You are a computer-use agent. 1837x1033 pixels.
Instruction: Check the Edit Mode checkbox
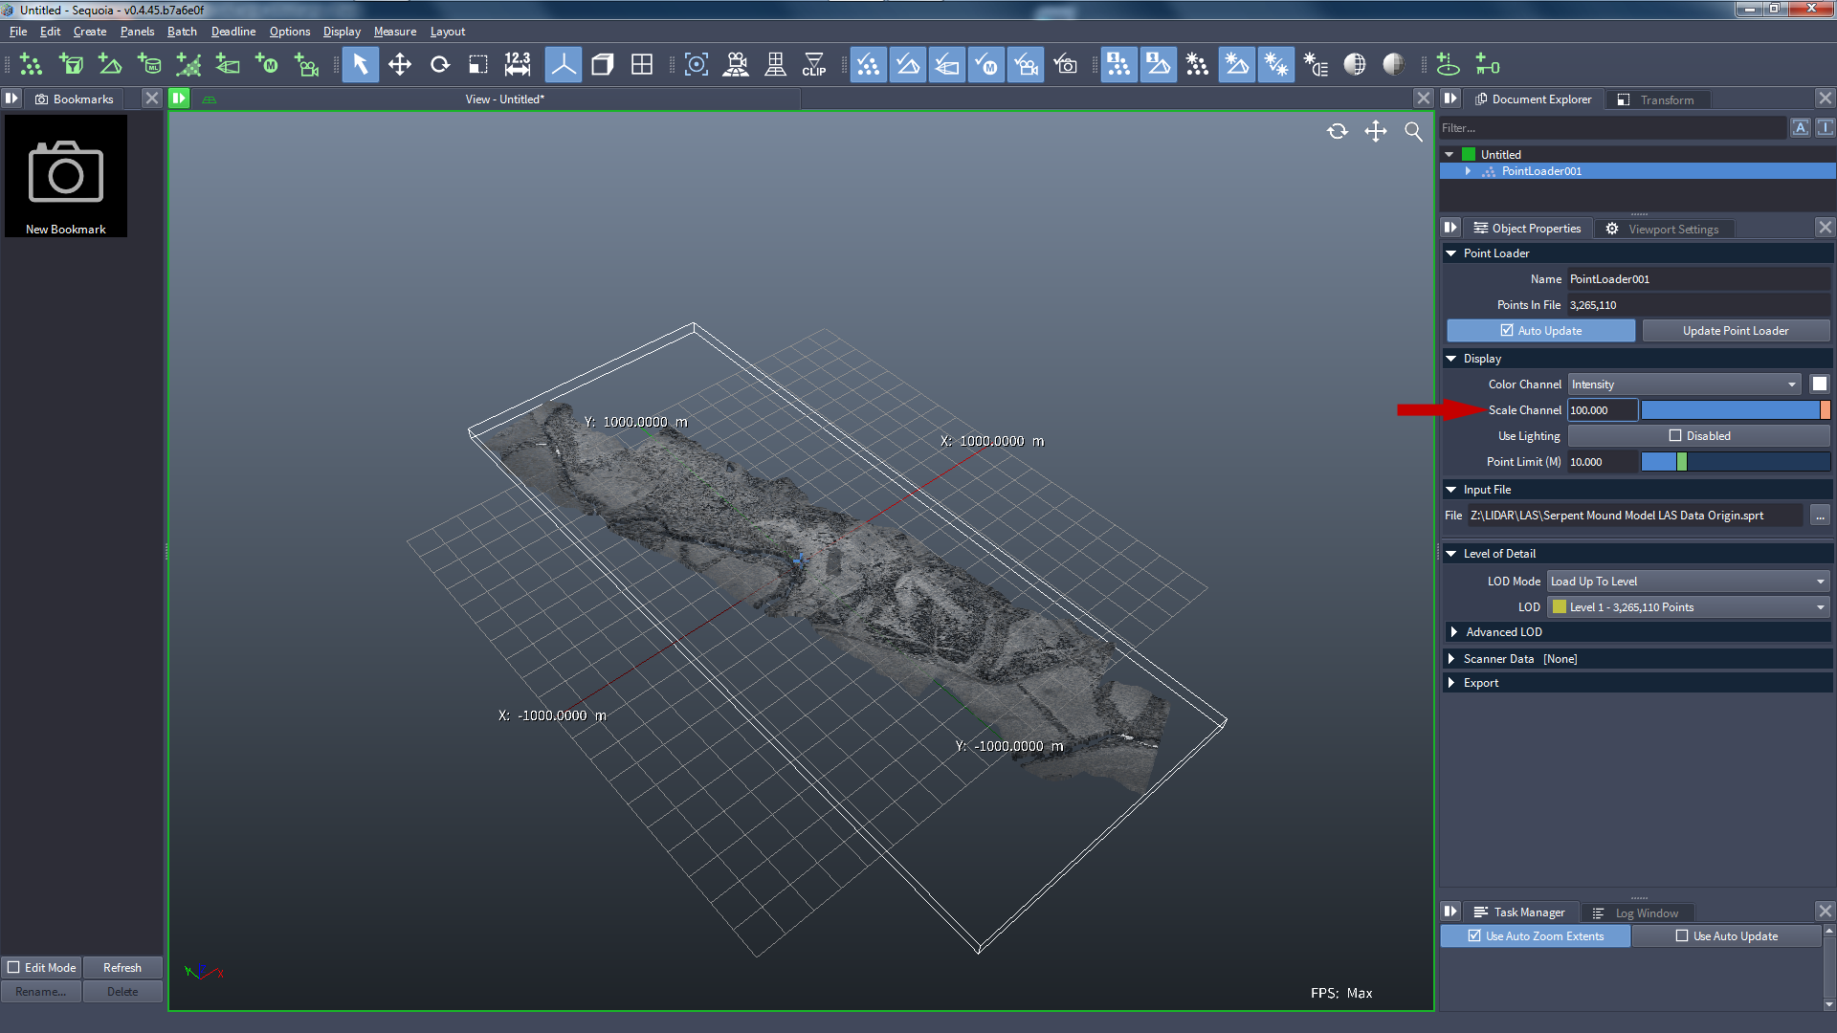13,967
